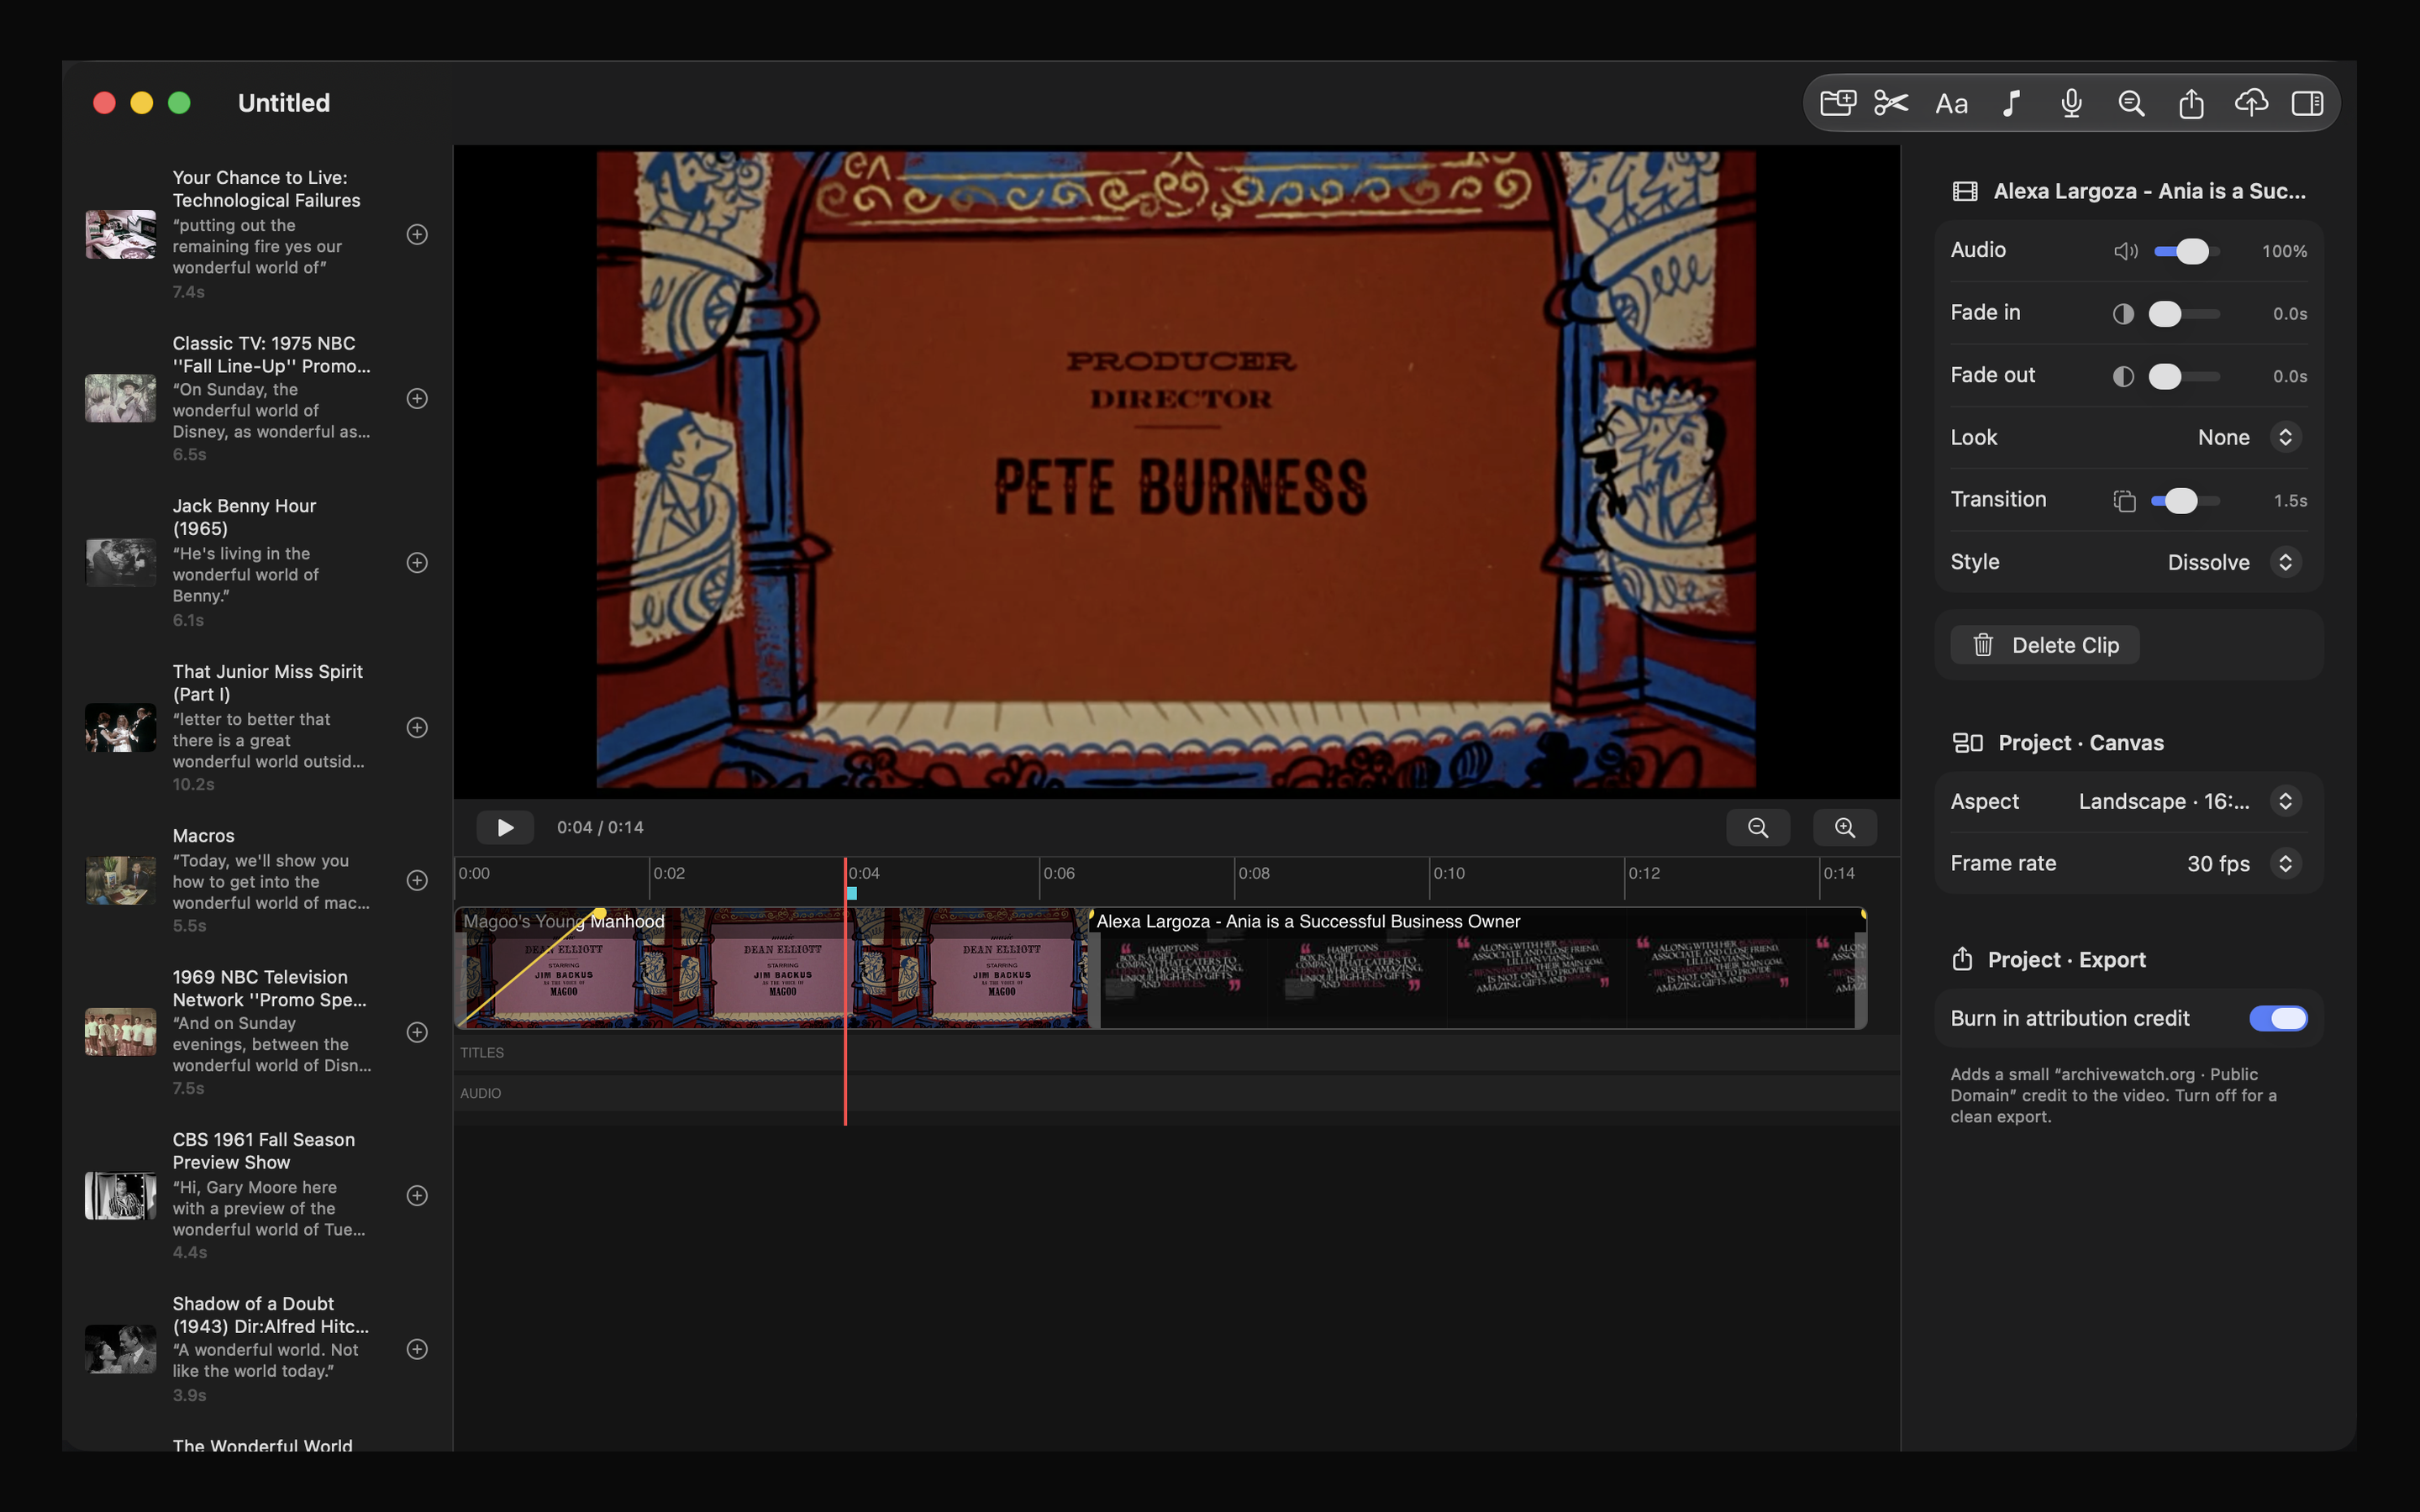Click the film clip icon beside Alexa Largoza title
The width and height of the screenshot is (2420, 1512).
pyautogui.click(x=1964, y=191)
